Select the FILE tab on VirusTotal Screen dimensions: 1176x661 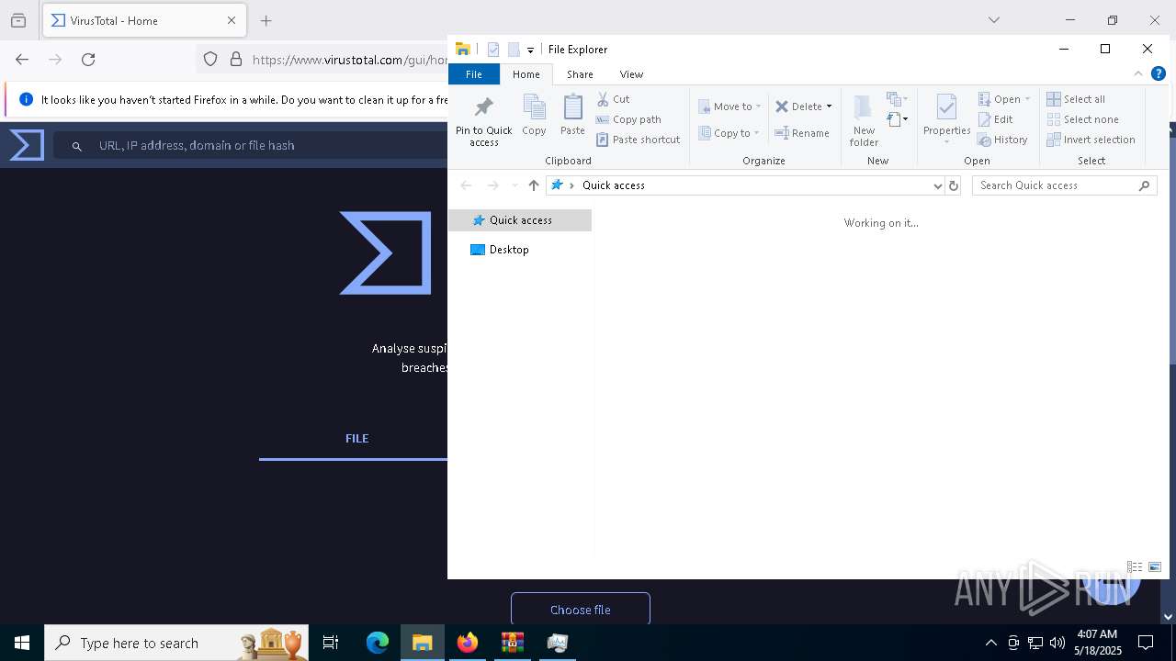(356, 439)
